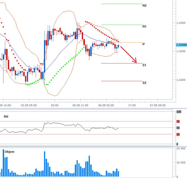Click the 06.08 02:00 time label
Viewport: 187px width, 178px height.
coord(106,105)
